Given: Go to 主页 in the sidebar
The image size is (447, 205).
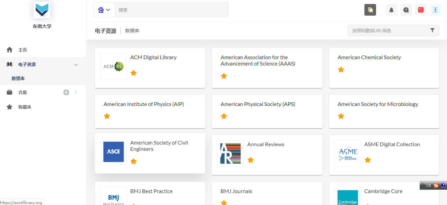Looking at the screenshot, I should pyautogui.click(x=22, y=50).
